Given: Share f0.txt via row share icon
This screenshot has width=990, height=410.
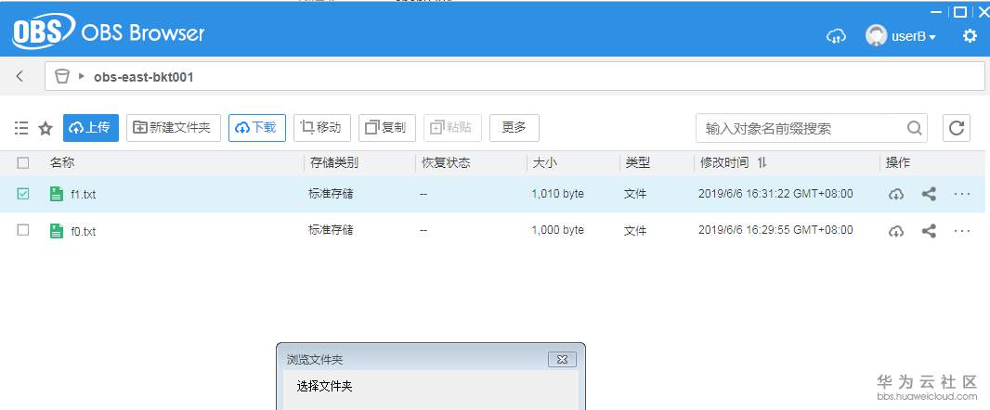Looking at the screenshot, I should (x=928, y=231).
